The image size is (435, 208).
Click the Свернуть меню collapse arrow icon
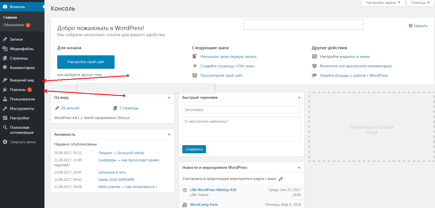pos(5,142)
